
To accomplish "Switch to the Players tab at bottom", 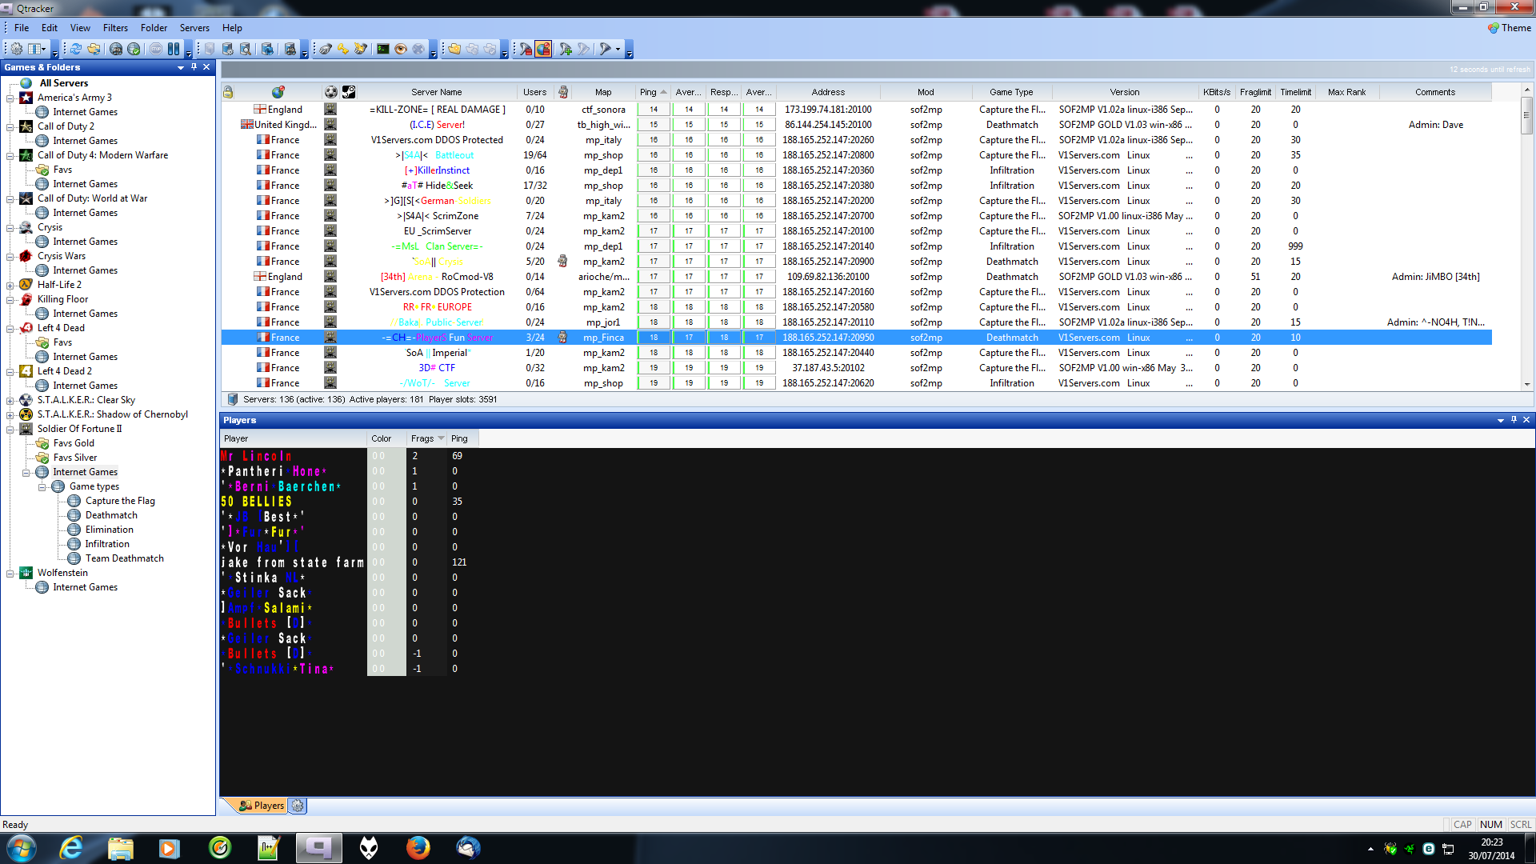I will pos(262,806).
